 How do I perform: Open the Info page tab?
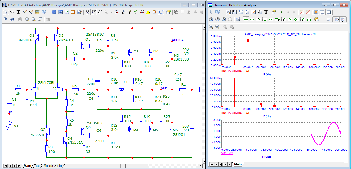pos(59,166)
